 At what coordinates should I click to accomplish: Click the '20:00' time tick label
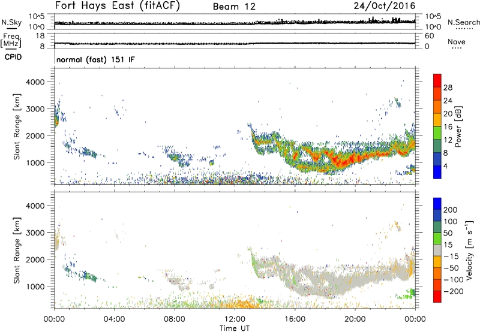(x=355, y=319)
